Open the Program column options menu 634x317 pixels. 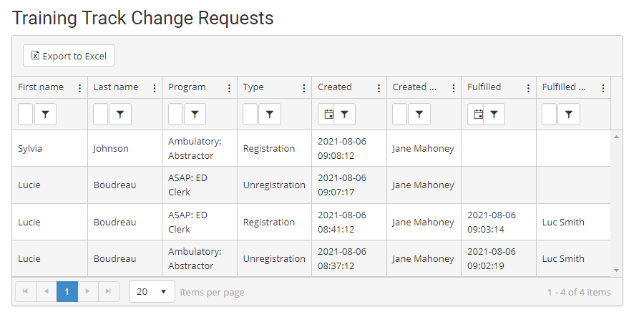tap(229, 88)
